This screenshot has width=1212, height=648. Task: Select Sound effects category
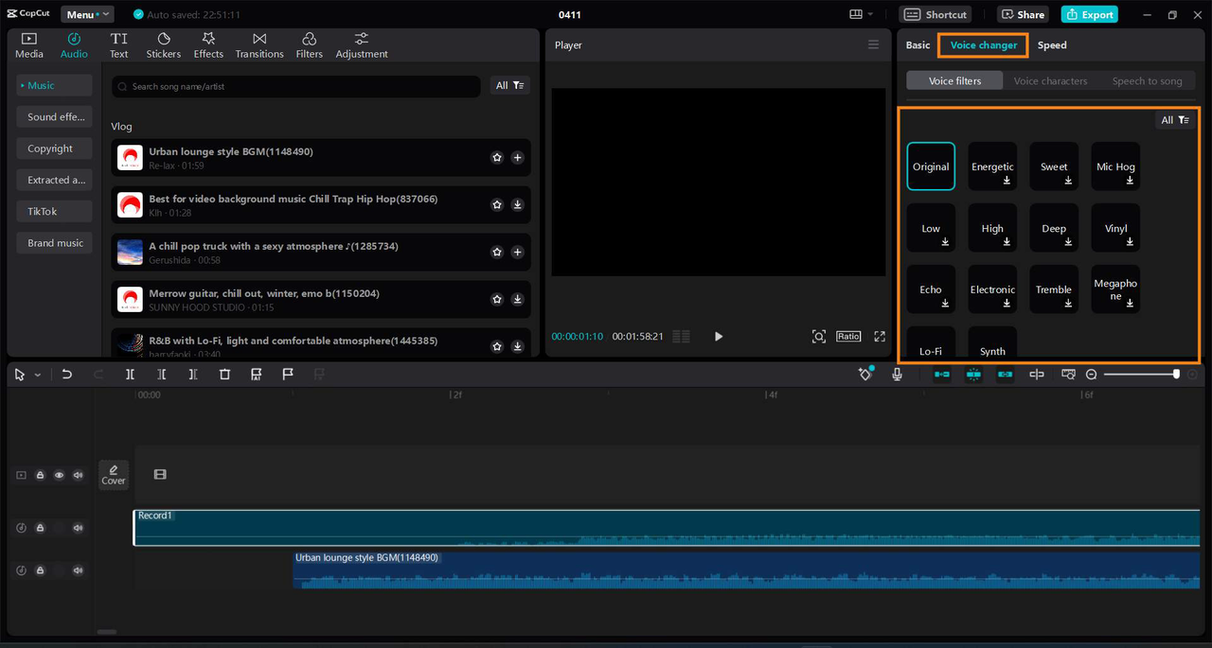[x=54, y=117]
